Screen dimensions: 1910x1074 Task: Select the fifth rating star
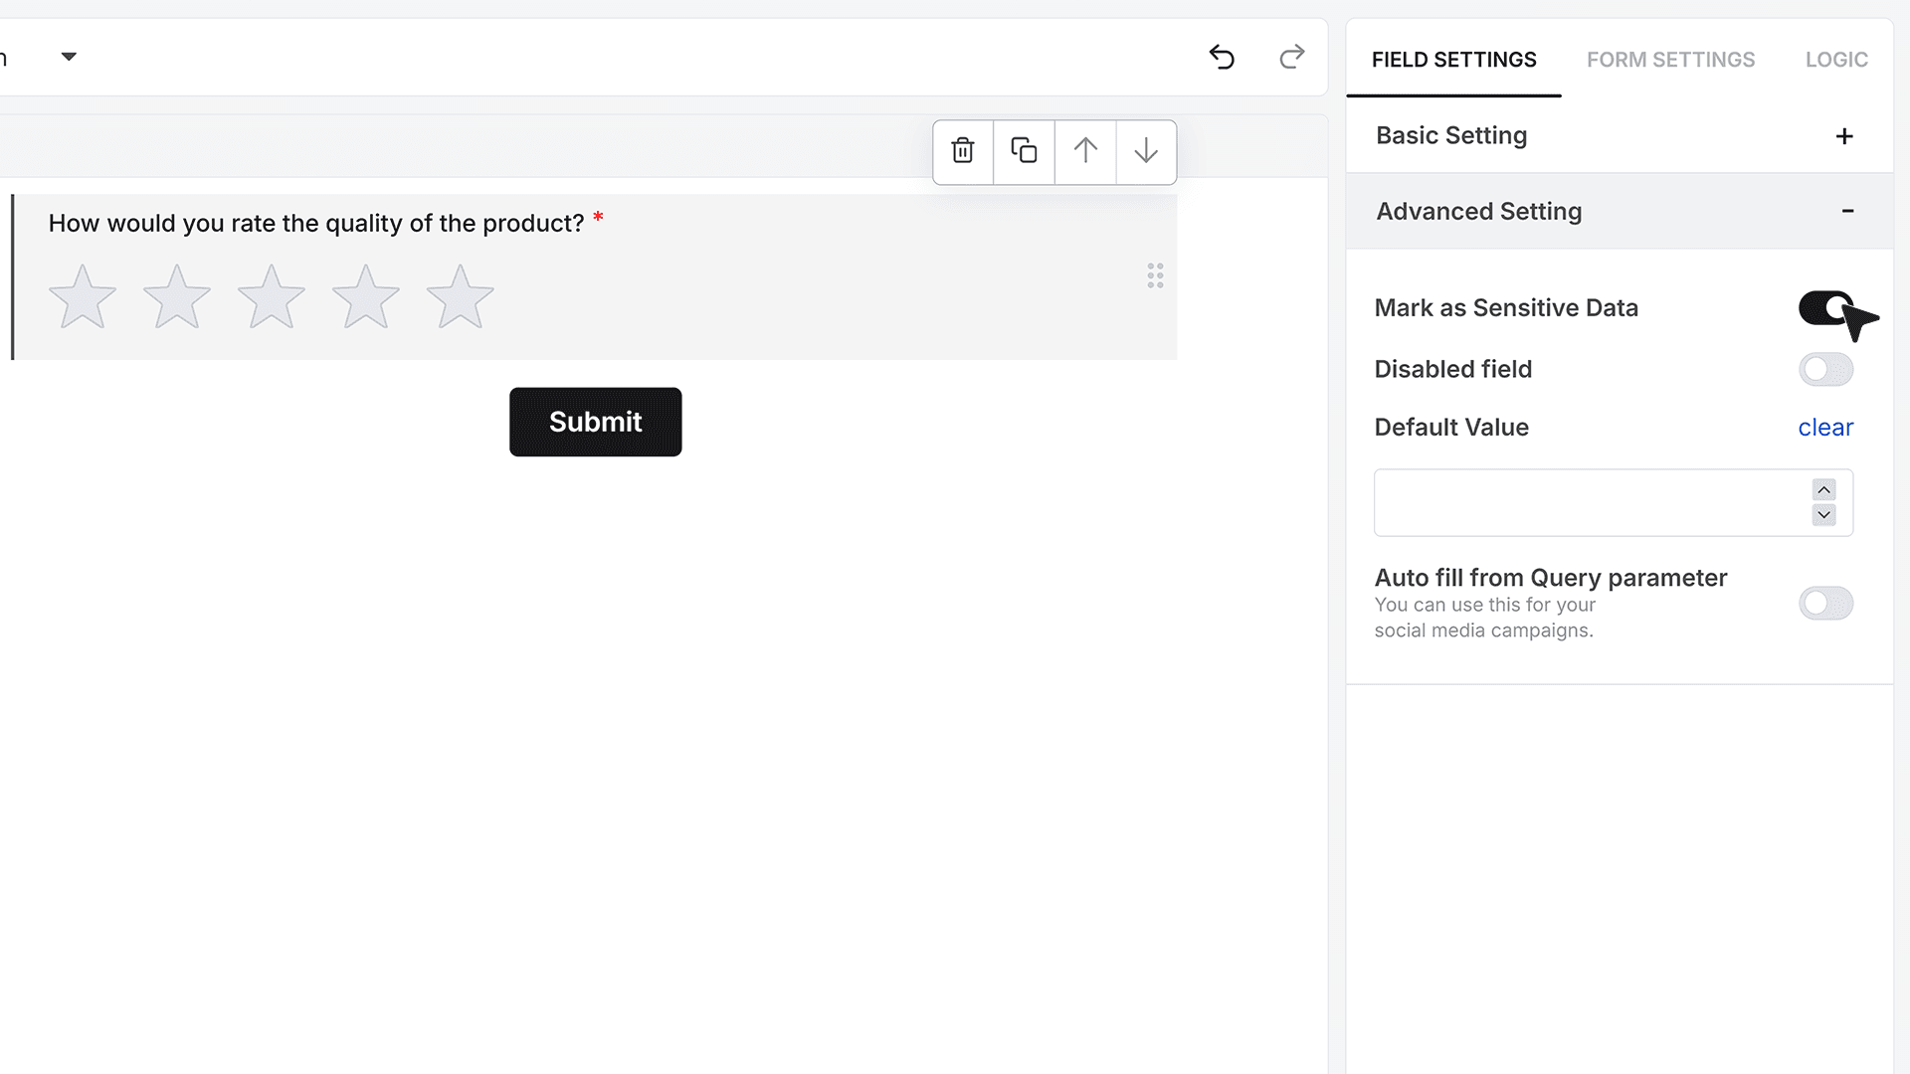[460, 296]
